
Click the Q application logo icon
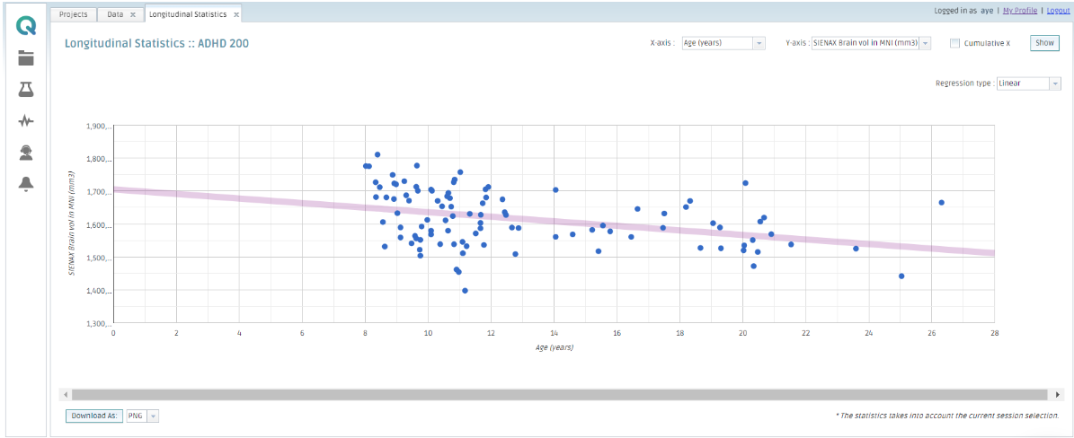click(x=26, y=26)
